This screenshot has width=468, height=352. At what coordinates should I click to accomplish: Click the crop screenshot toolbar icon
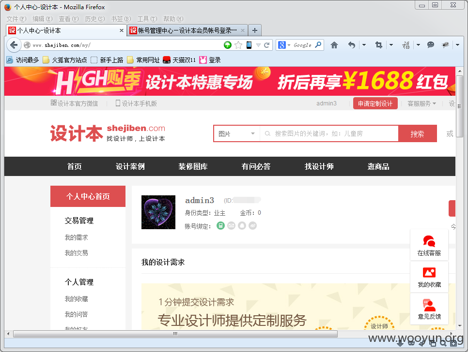[379, 45]
